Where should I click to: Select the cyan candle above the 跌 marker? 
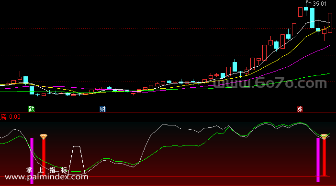[32, 90]
